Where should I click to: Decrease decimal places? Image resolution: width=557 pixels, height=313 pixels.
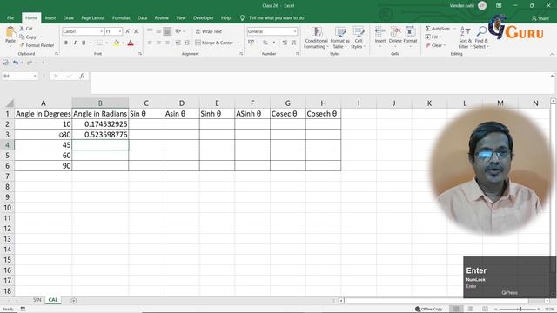[293, 43]
